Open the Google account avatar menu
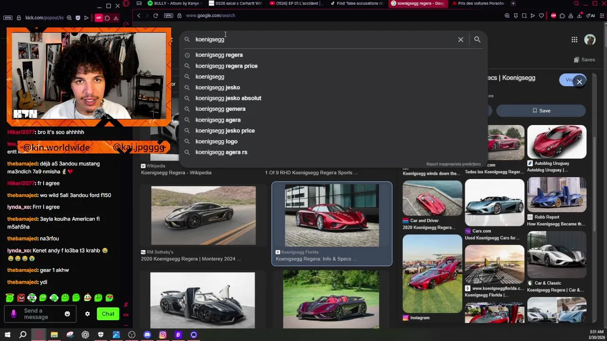The height and width of the screenshot is (341, 607). point(590,40)
